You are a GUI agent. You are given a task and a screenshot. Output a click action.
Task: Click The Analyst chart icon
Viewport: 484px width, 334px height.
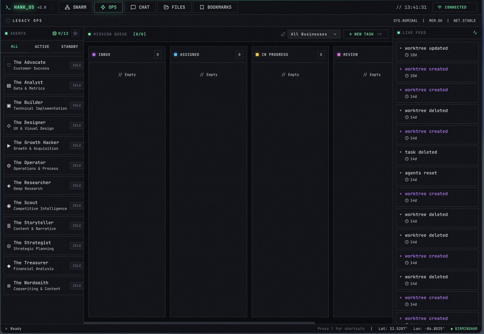point(9,86)
